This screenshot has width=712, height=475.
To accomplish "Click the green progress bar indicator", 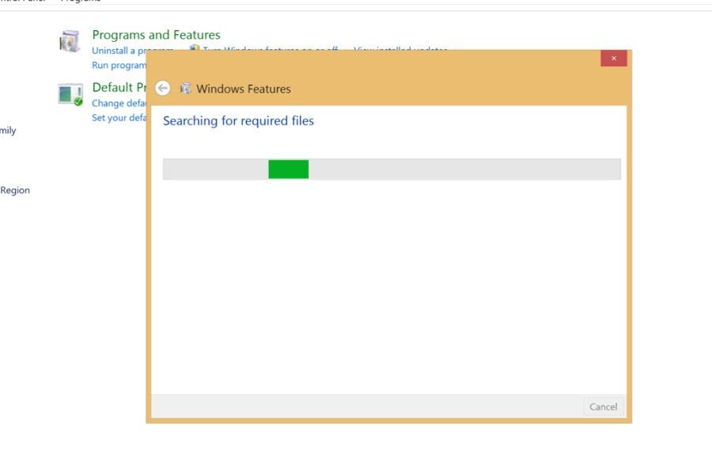I will pos(288,169).
